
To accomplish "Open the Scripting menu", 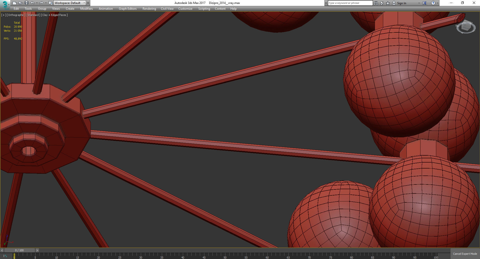I will (204, 9).
